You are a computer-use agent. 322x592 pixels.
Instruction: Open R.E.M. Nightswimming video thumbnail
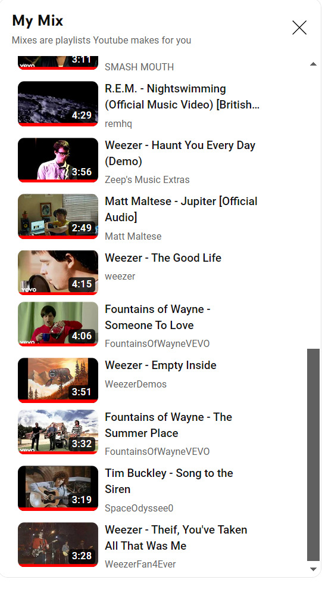(58, 104)
